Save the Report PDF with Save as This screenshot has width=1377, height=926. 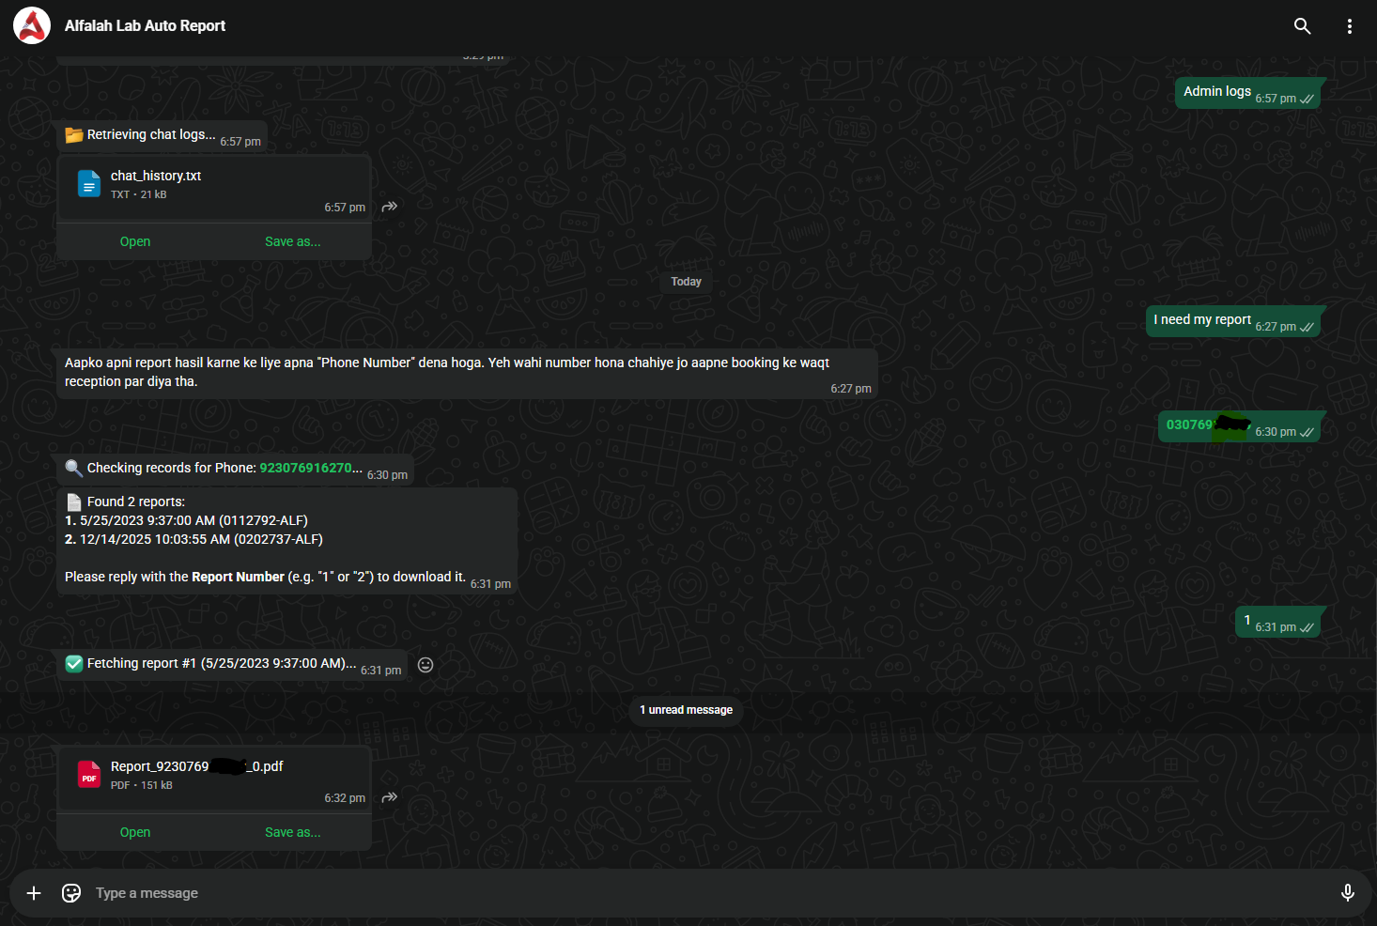292,832
